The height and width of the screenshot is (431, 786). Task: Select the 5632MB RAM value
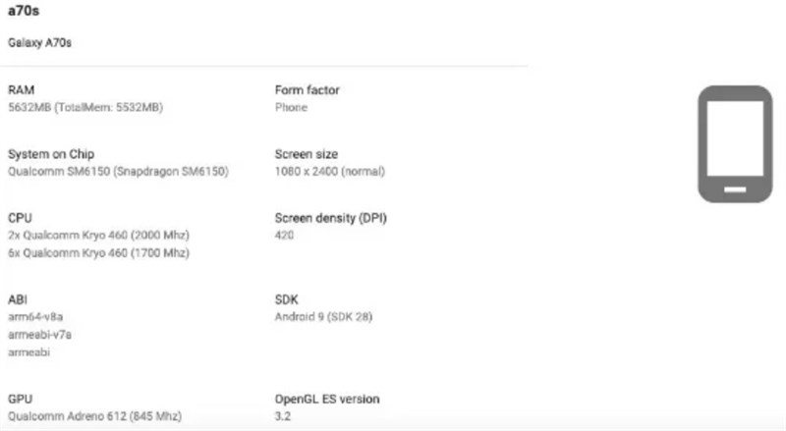[x=85, y=107]
